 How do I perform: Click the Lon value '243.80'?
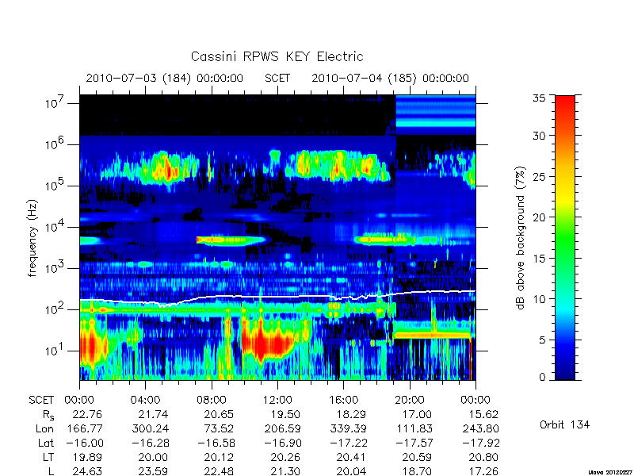point(480,428)
